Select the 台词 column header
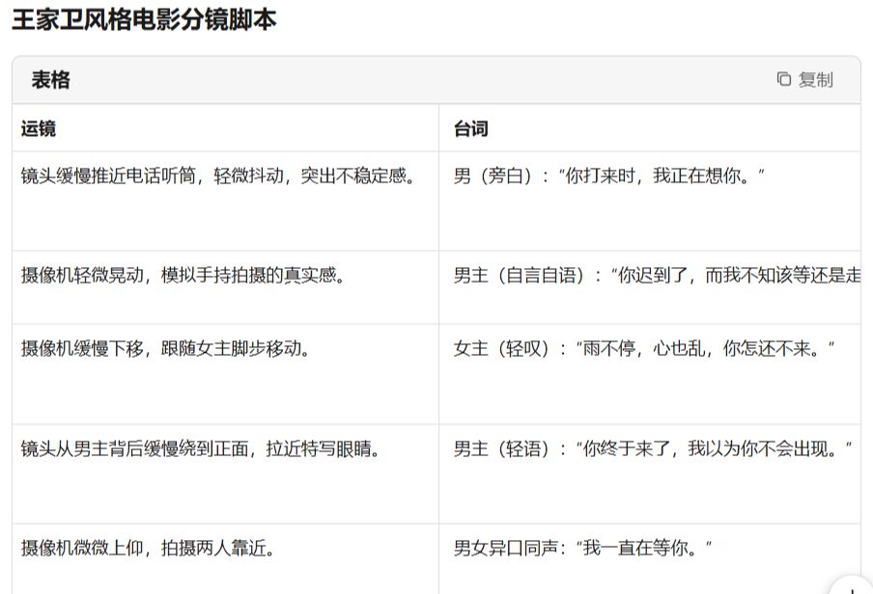The width and height of the screenshot is (873, 594). pos(471,129)
